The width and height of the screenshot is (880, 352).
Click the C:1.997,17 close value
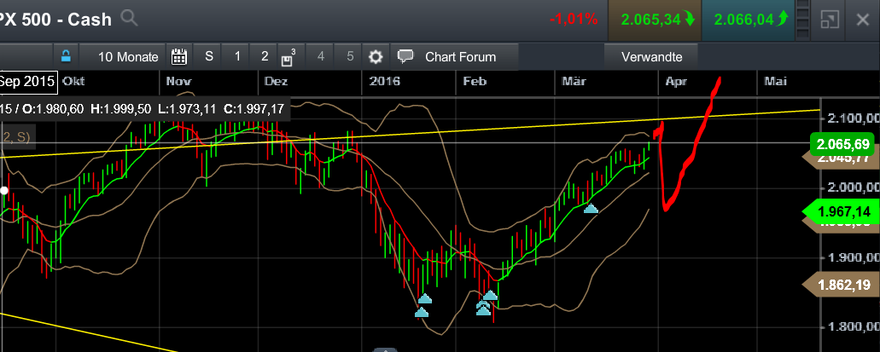coord(254,109)
